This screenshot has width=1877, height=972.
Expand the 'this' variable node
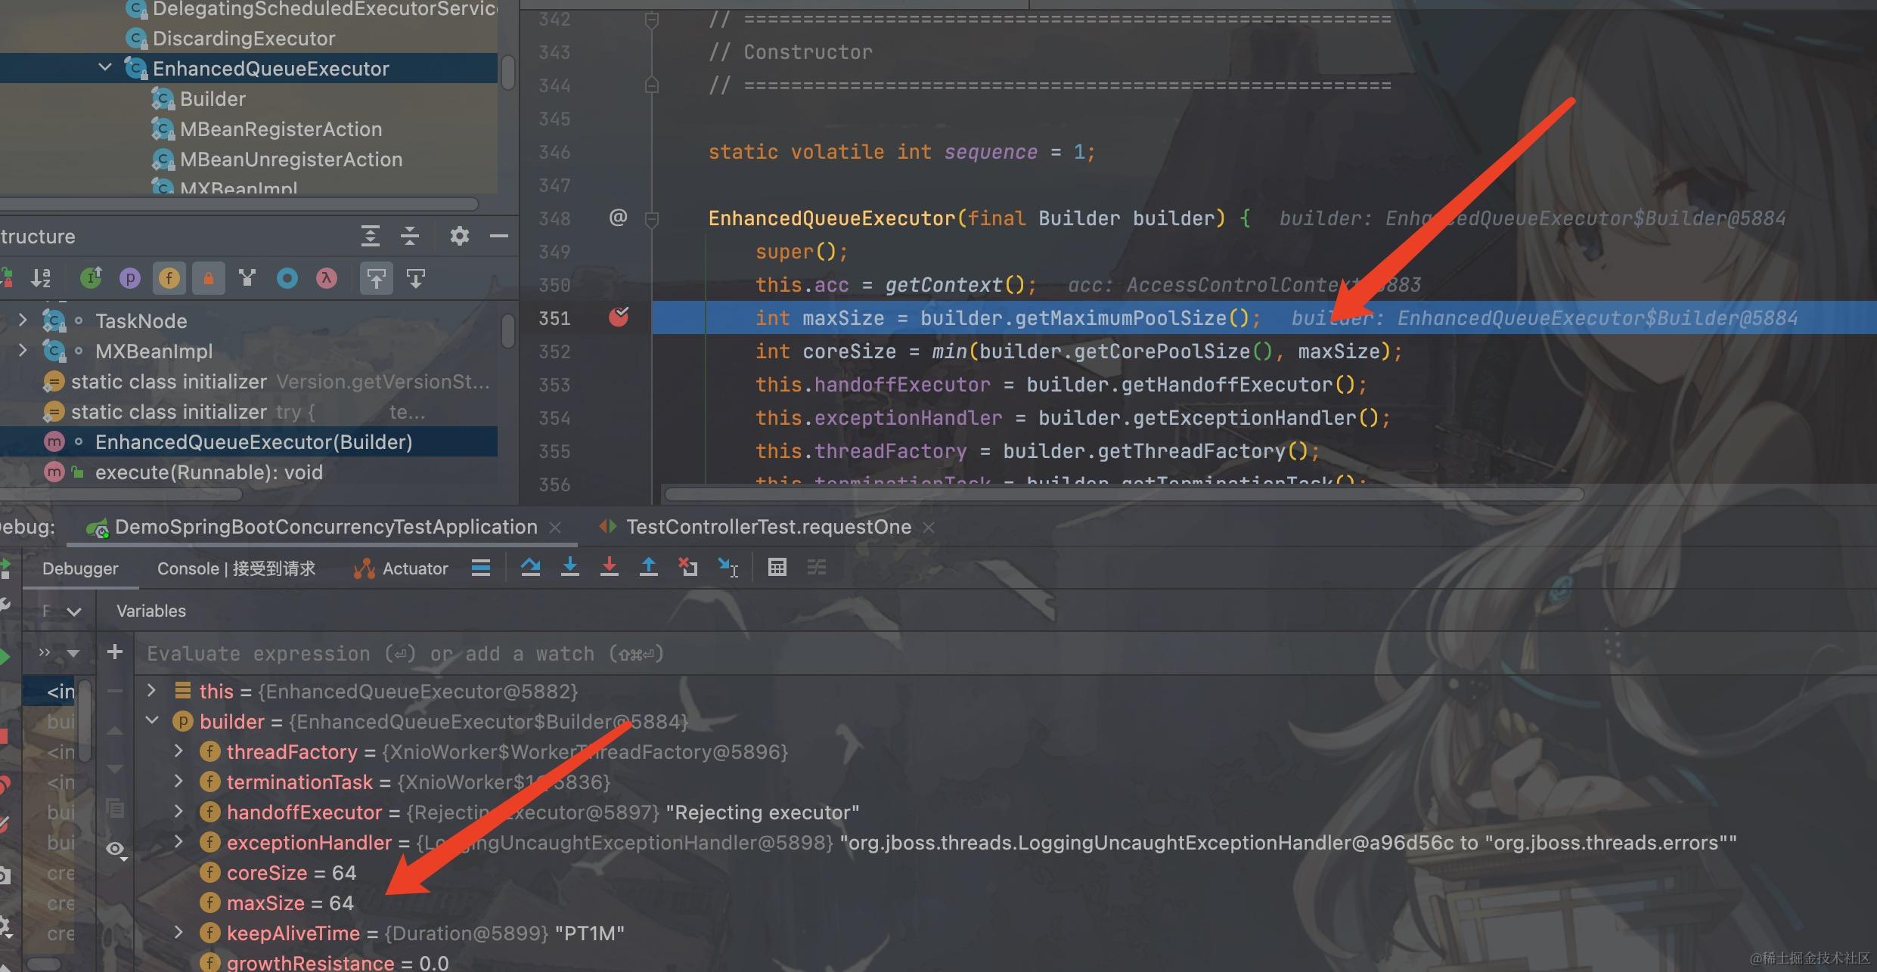click(151, 690)
